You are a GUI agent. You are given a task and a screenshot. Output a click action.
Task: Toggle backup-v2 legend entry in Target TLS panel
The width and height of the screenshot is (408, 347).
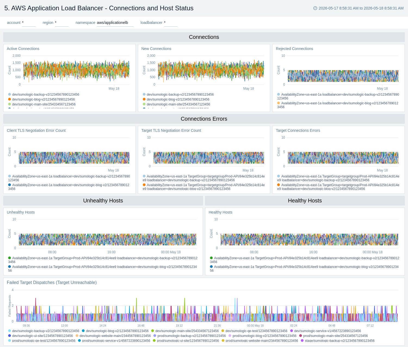pyautogui.click(x=204, y=178)
